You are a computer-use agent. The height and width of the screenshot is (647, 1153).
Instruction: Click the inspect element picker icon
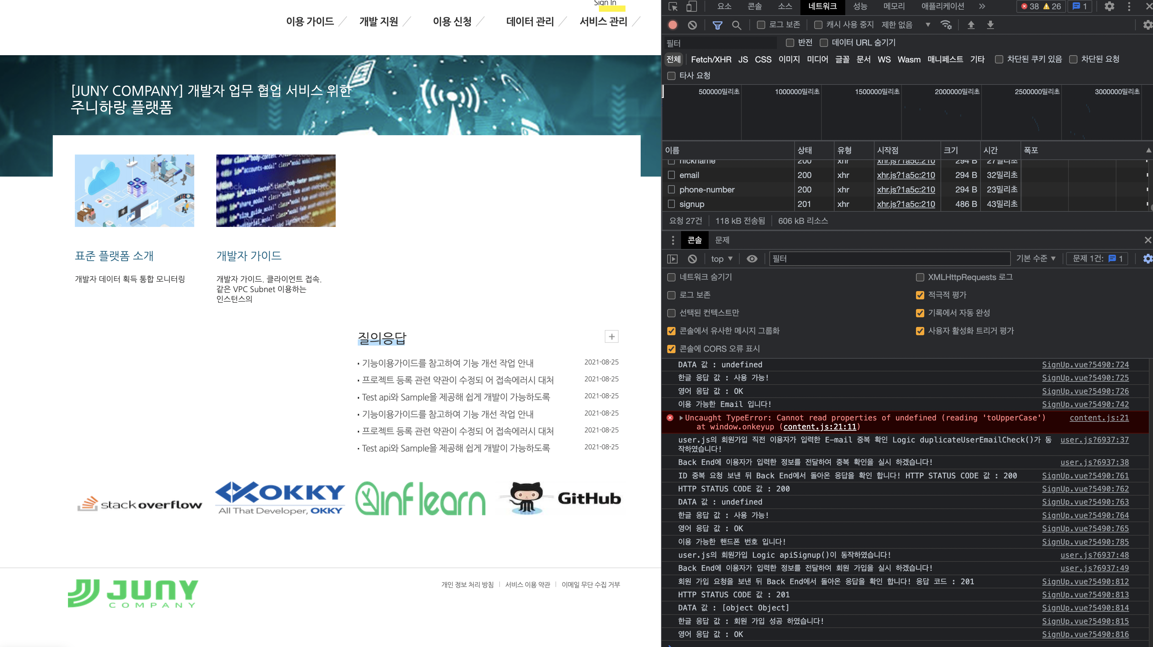(x=673, y=7)
